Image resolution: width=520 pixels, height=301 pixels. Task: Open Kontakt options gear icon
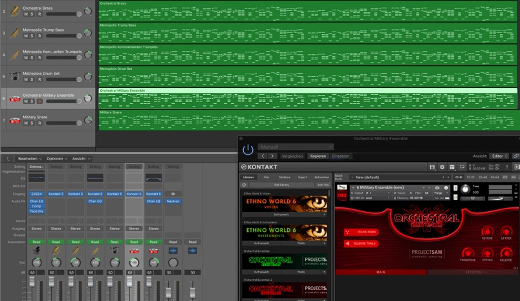click(x=442, y=167)
